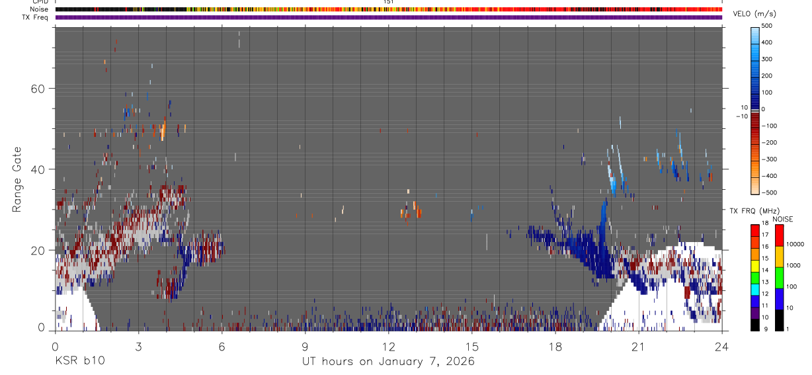Screen dimensions: 812x375
Task: Click the "Range Gate" y-axis title
Action: point(17,179)
